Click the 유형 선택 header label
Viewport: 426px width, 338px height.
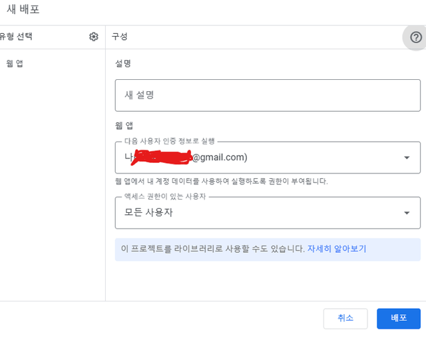tap(16, 37)
